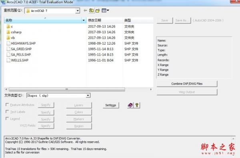
Task: Click the SA_GRID.SHP file icon
Action: pos(8,49)
